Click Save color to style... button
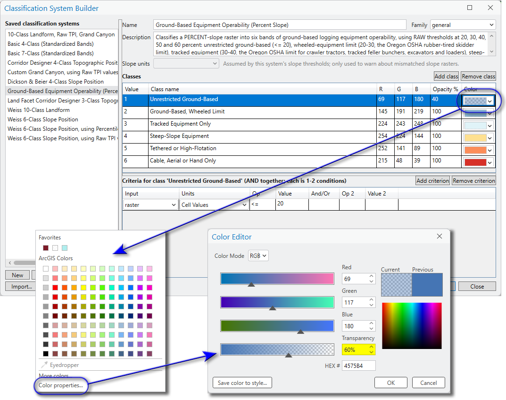Image resolution: width=506 pixels, height=400 pixels. [242, 383]
